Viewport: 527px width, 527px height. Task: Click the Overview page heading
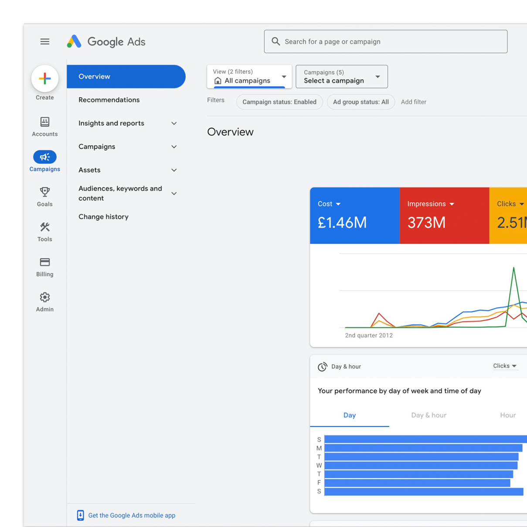pyautogui.click(x=230, y=132)
